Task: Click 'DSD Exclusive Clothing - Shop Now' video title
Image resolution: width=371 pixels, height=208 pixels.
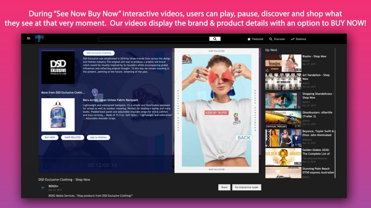Action: coord(64,179)
